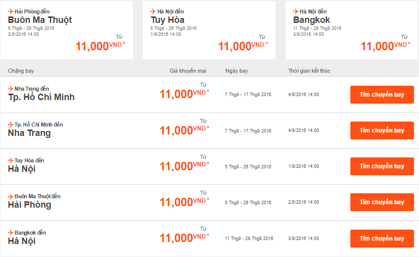Click plane icon next to Buôn Ma Thuột đến
Screen dimensions: 419x257
point(11,196)
